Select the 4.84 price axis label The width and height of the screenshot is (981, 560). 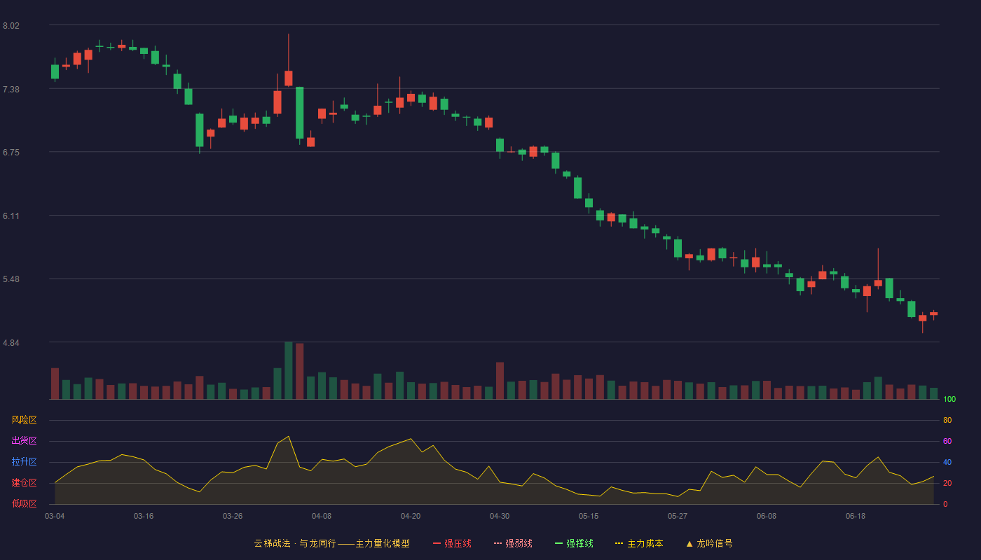coord(11,343)
